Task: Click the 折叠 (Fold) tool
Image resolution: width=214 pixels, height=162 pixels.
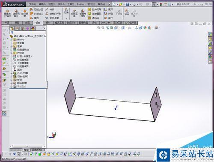Action: pyautogui.click(x=108, y=14)
